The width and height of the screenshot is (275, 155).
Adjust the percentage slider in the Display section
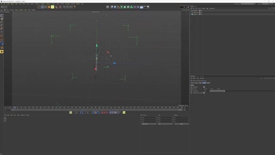click(242, 91)
